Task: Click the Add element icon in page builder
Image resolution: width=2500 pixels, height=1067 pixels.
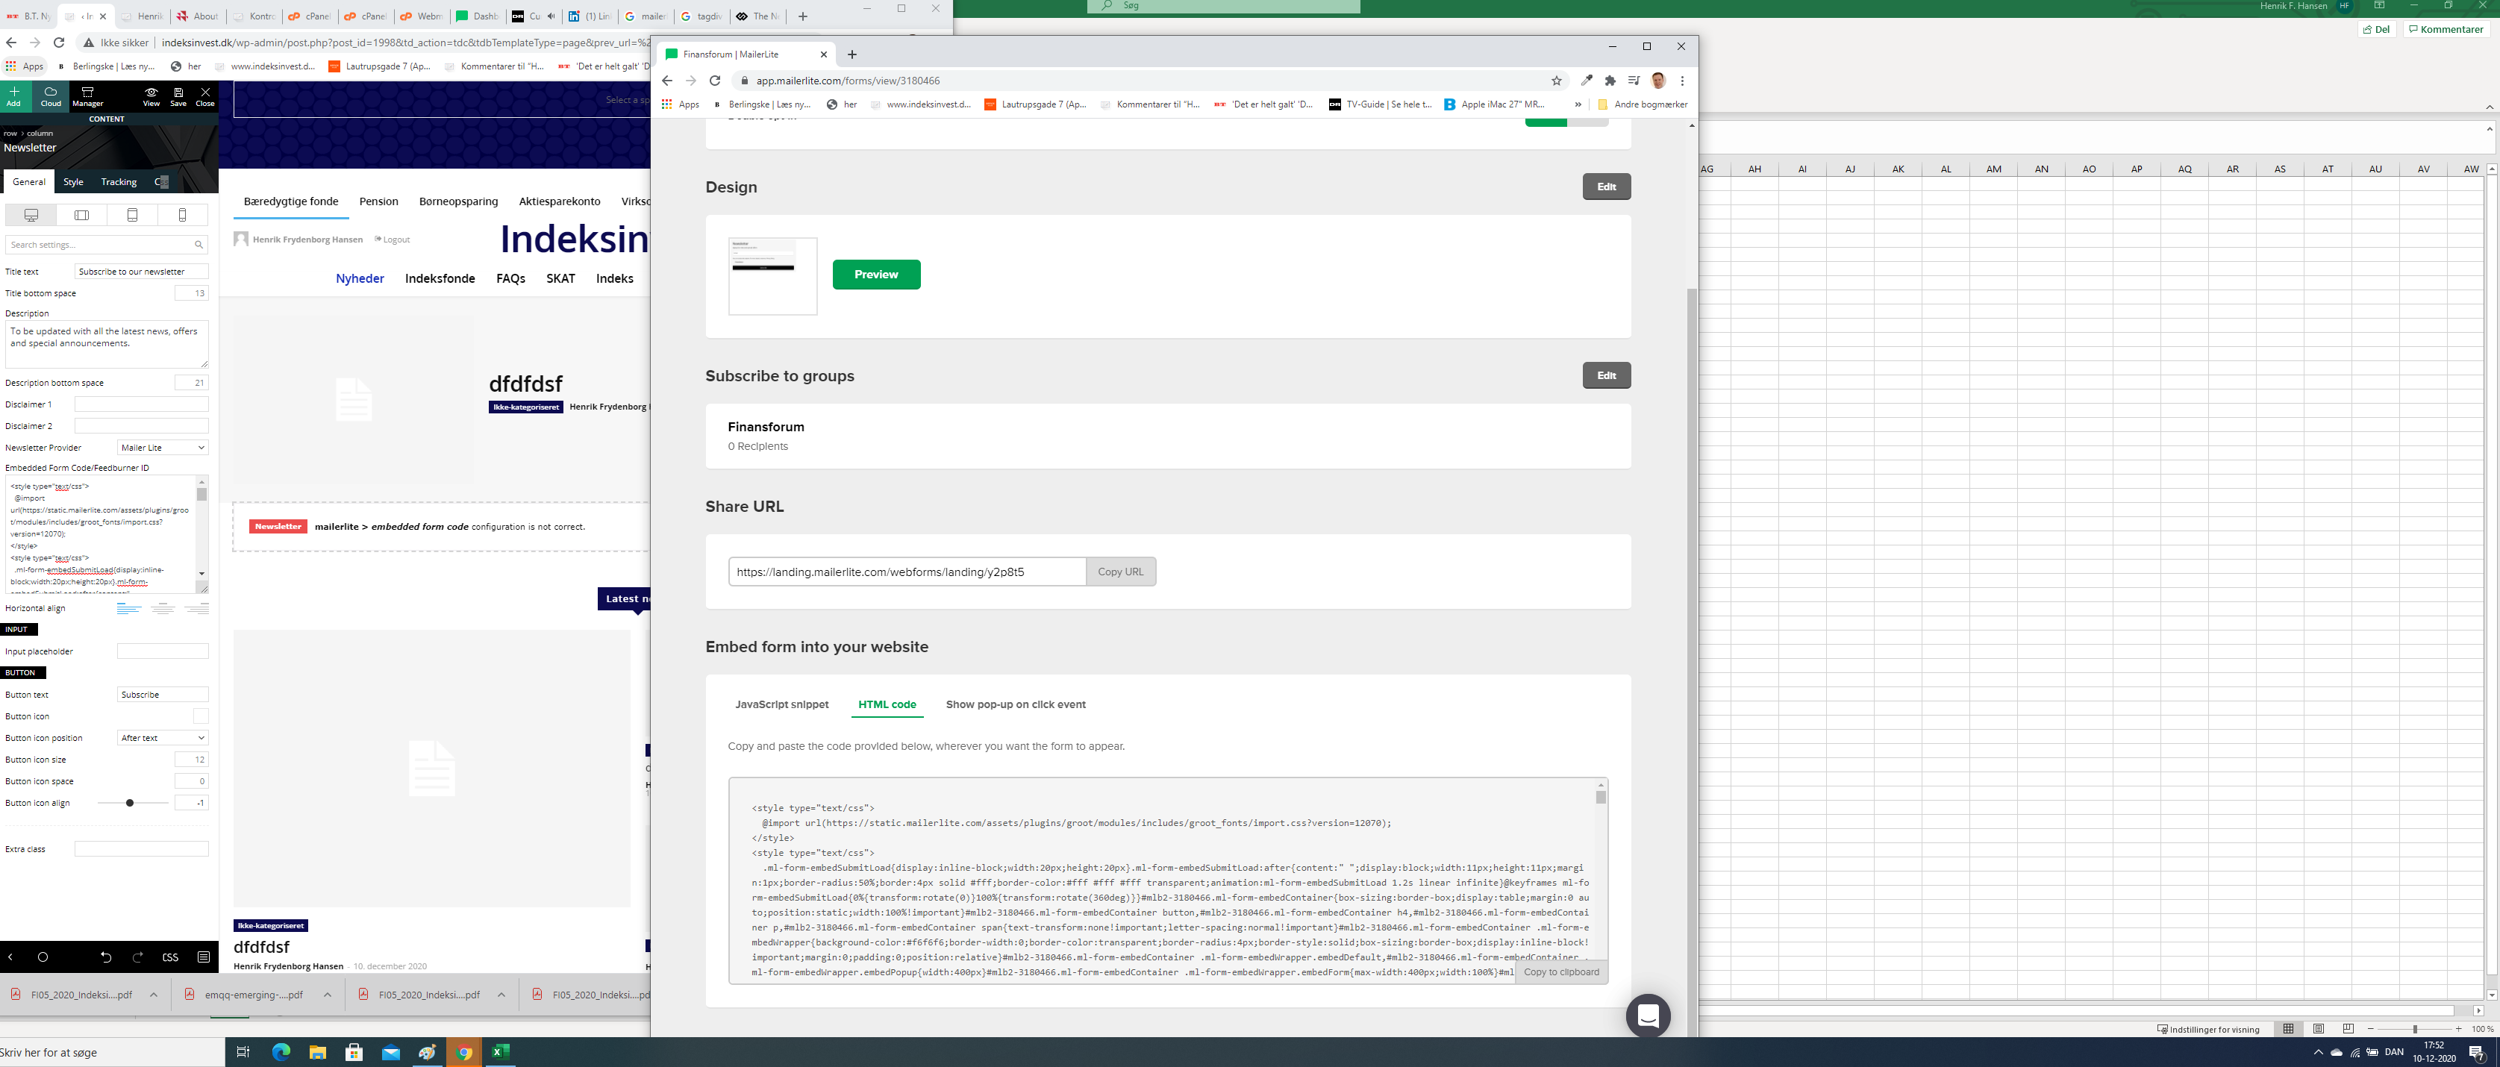Action: tap(13, 96)
